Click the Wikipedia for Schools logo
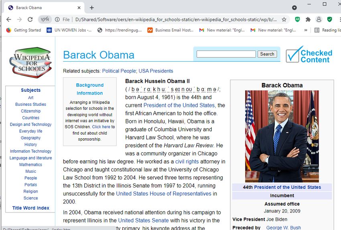 (30, 63)
